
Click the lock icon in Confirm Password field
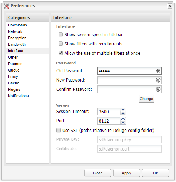click(158, 89)
